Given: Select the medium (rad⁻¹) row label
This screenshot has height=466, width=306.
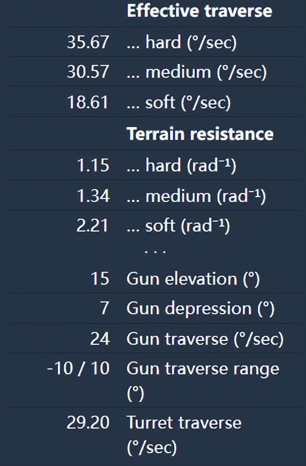Looking at the screenshot, I should 196,196.
